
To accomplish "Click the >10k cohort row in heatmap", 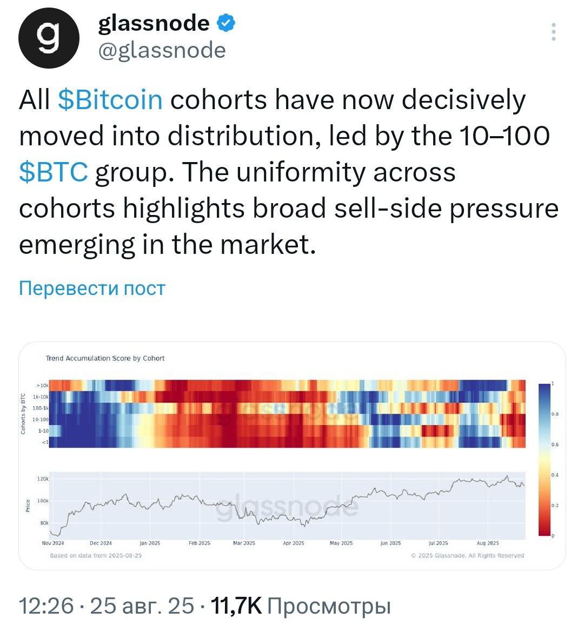I will pyautogui.click(x=287, y=385).
